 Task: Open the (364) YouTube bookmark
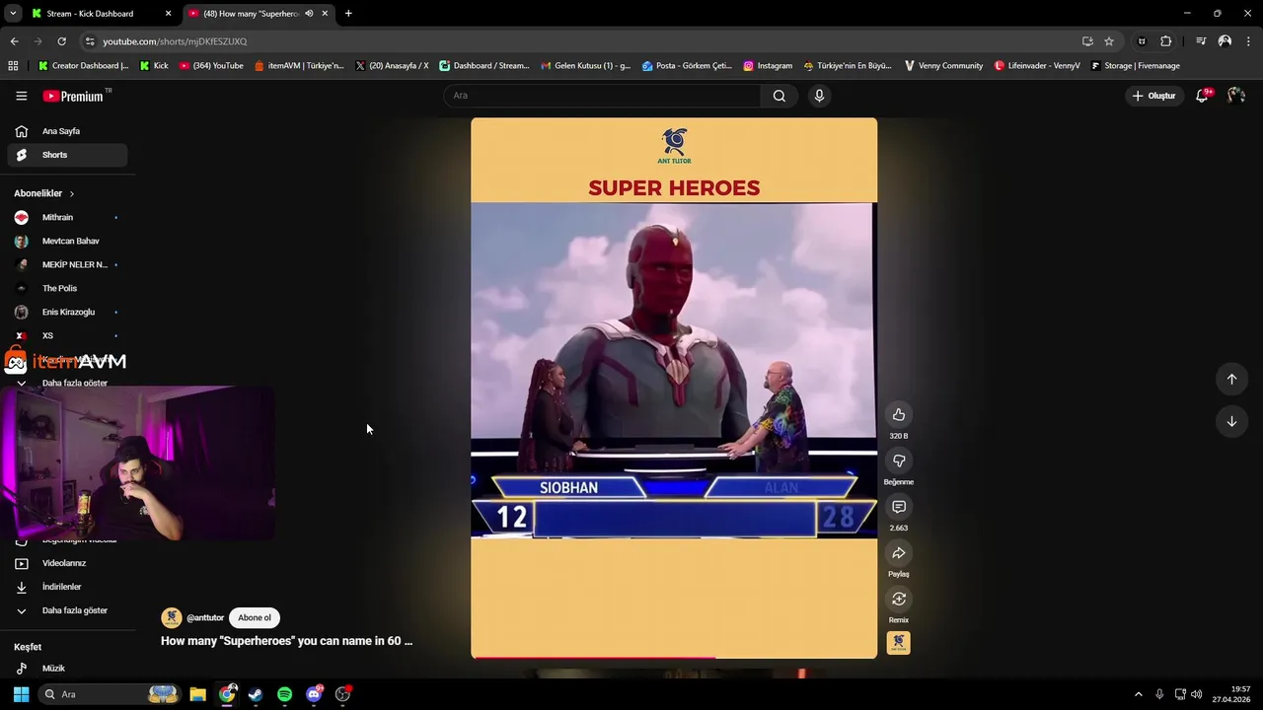click(211, 66)
